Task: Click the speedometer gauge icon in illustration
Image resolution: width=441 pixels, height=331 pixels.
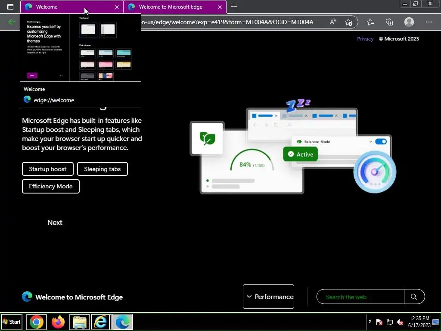Action: [x=375, y=172]
